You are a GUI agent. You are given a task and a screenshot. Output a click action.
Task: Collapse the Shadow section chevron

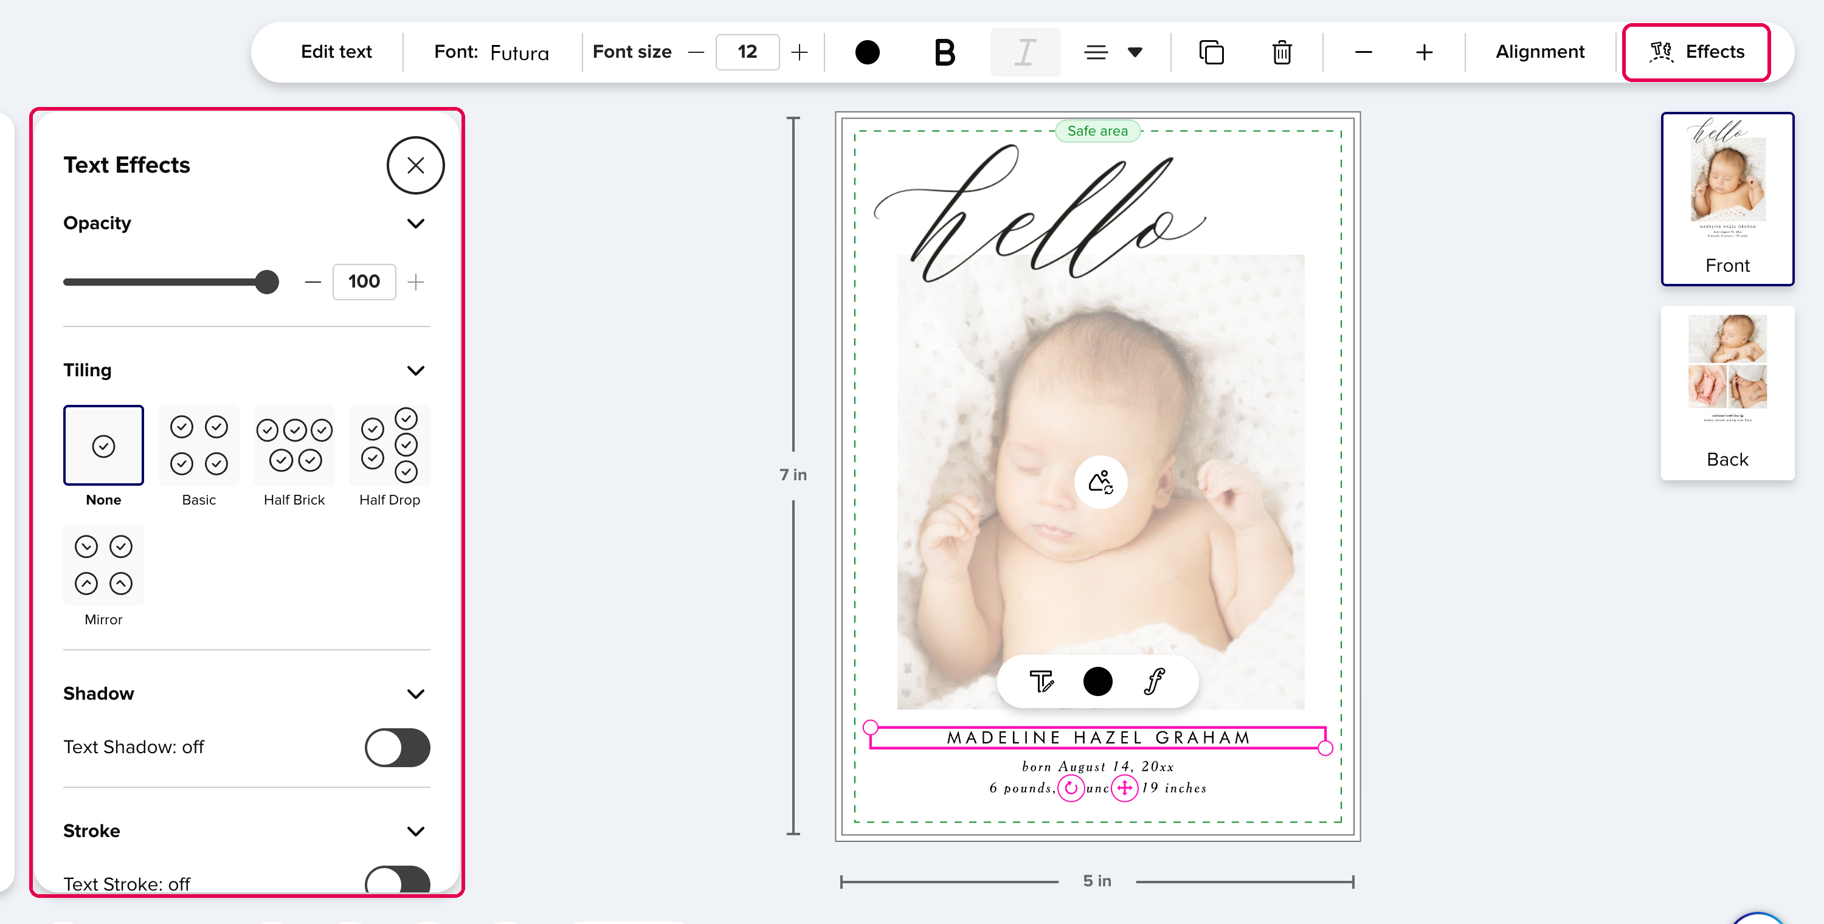(416, 694)
